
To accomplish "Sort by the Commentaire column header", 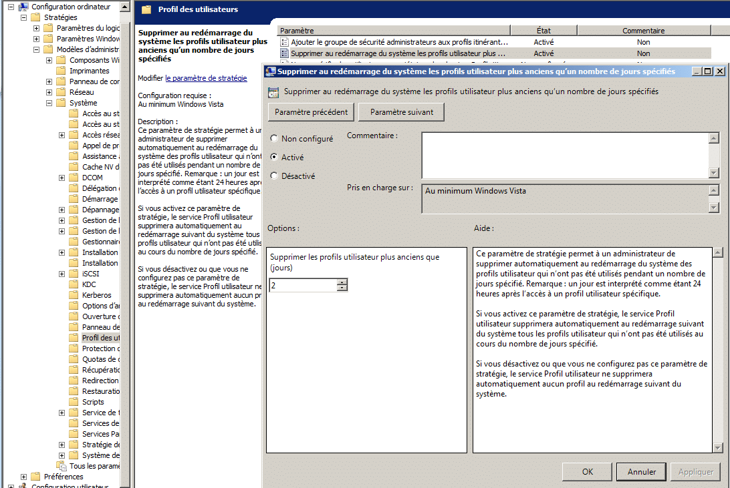I will click(x=644, y=31).
